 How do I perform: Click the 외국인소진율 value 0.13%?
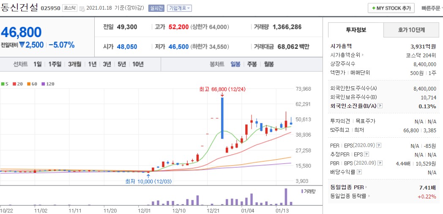coord(427,106)
